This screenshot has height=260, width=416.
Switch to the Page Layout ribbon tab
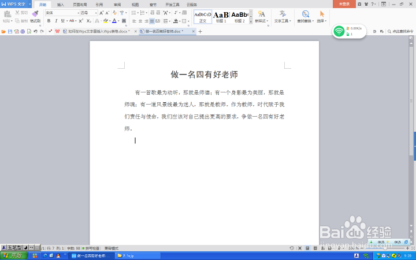(x=80, y=5)
